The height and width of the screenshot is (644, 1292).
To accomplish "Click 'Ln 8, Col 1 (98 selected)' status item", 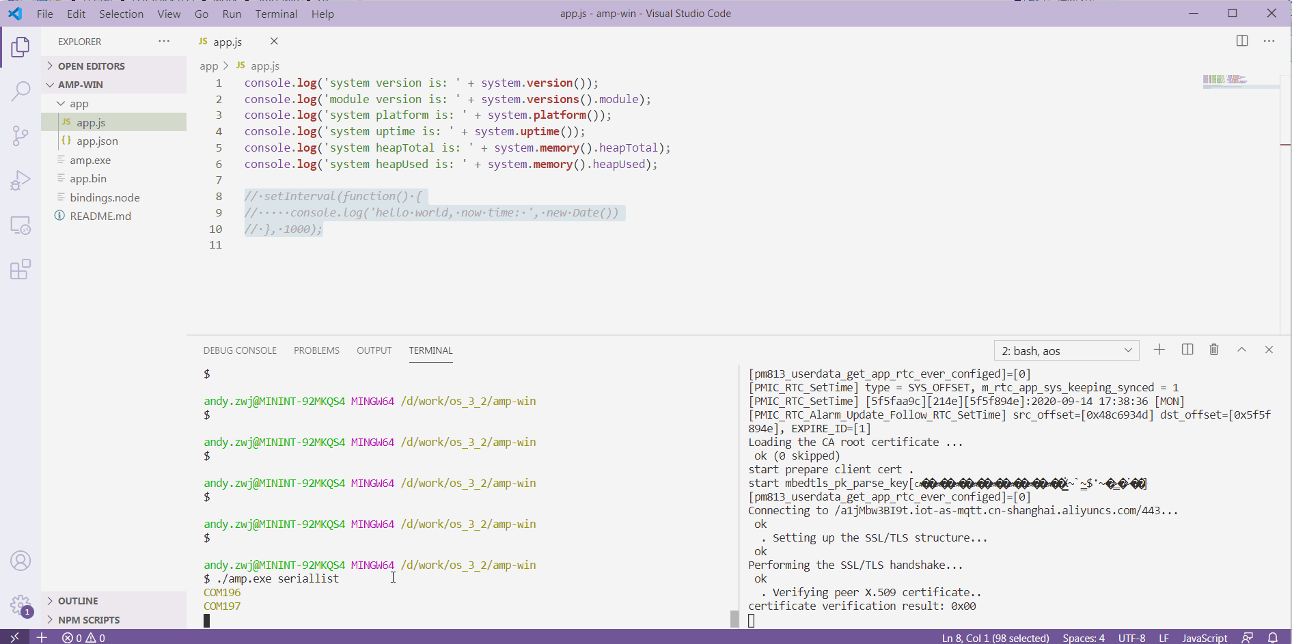I will [995, 638].
